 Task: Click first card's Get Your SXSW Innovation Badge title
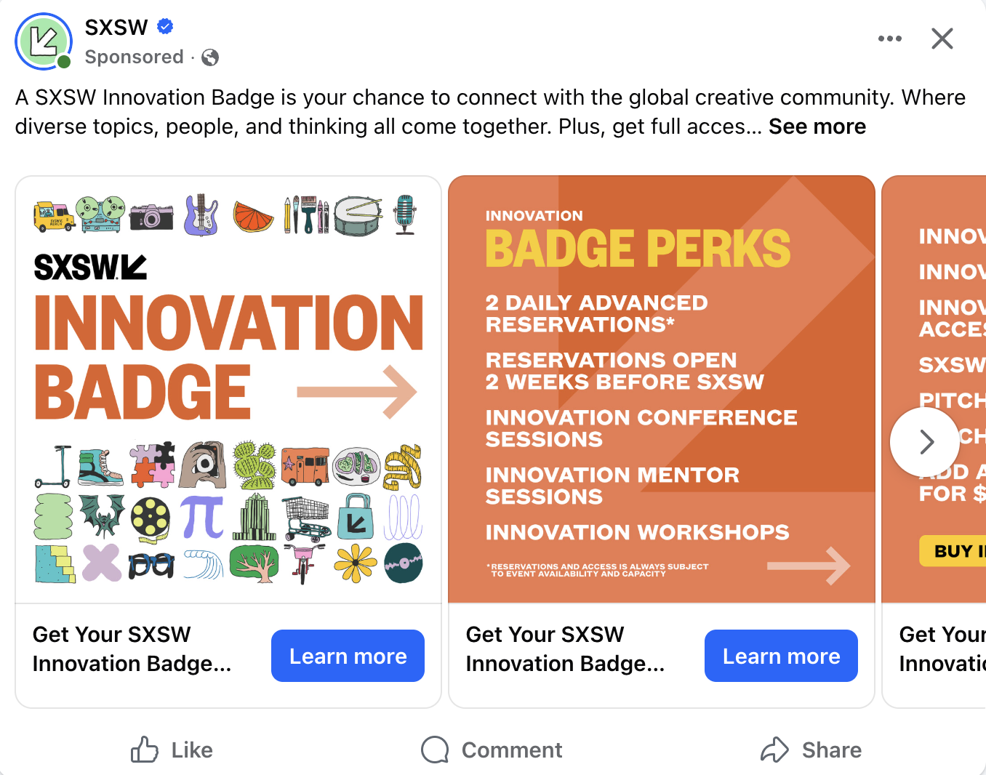pyautogui.click(x=132, y=648)
